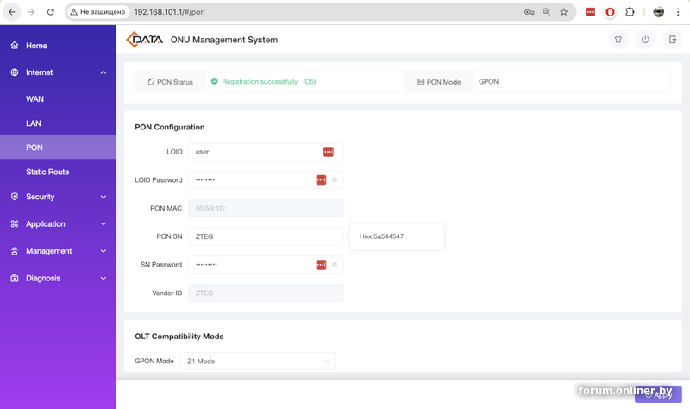Click the C-DATA logo
Viewport: 690px width, 409px height.
pyautogui.click(x=144, y=40)
